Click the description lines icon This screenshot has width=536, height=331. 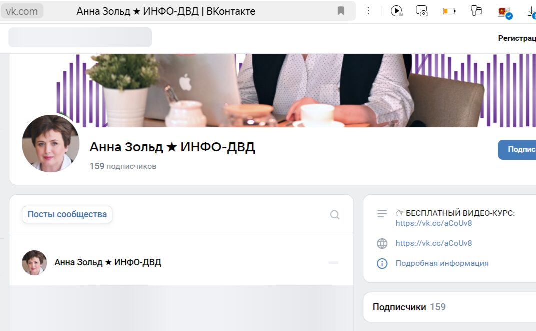point(382,214)
